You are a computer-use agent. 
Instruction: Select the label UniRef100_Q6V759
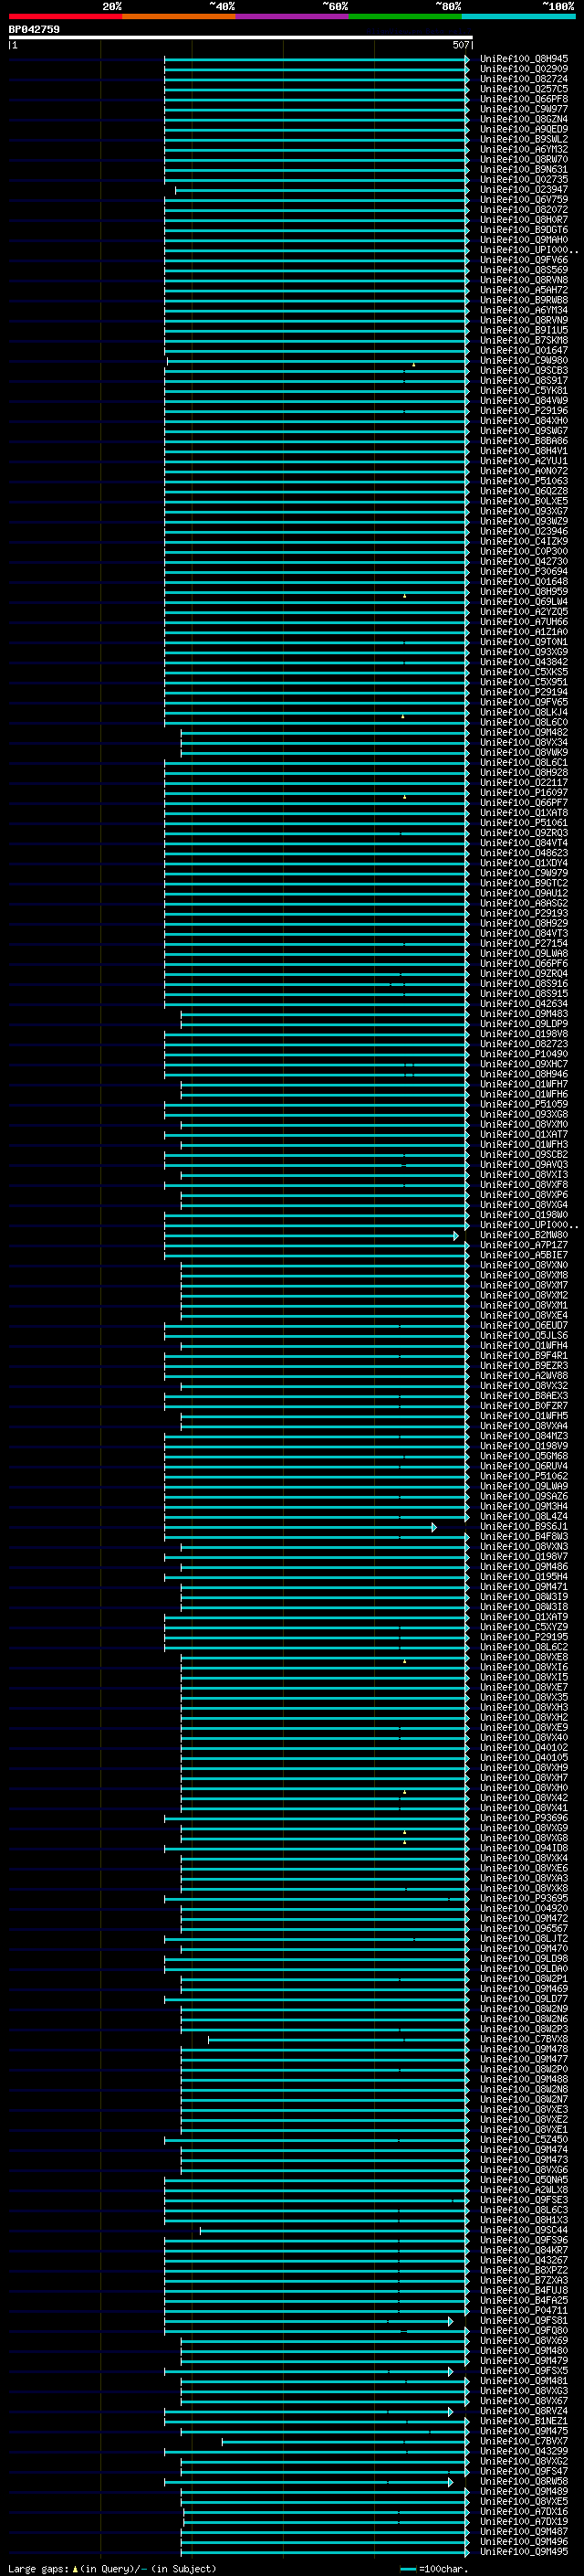pos(524,200)
